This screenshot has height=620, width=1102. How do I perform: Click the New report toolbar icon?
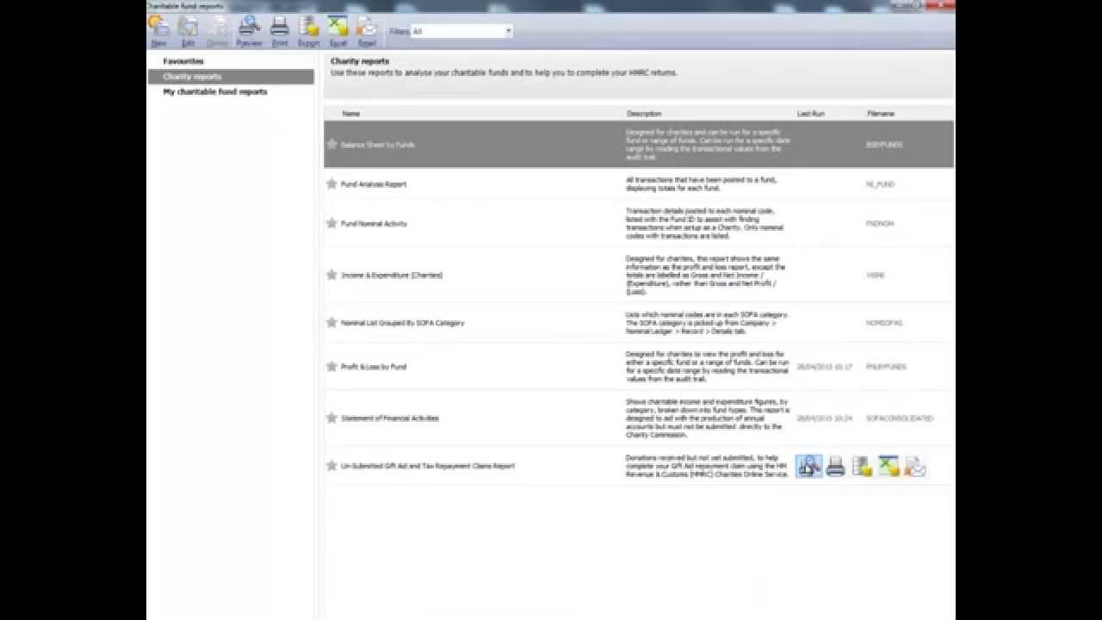158,30
